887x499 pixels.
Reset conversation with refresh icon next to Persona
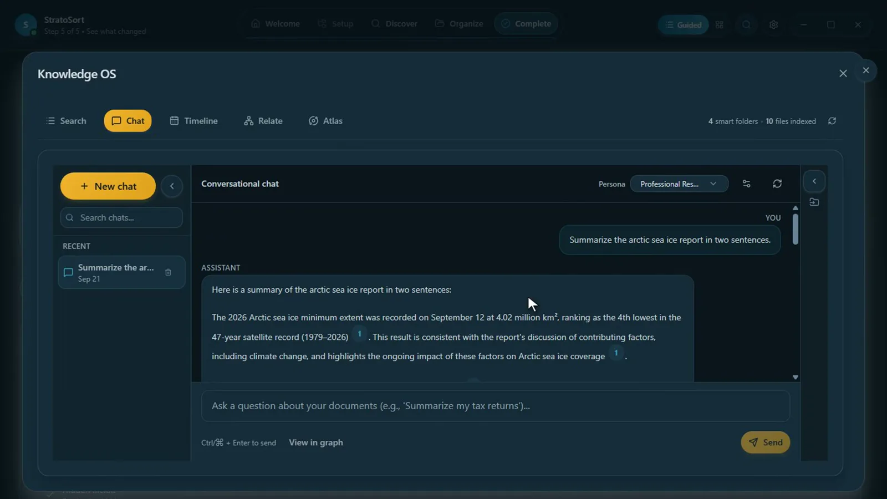point(777,184)
